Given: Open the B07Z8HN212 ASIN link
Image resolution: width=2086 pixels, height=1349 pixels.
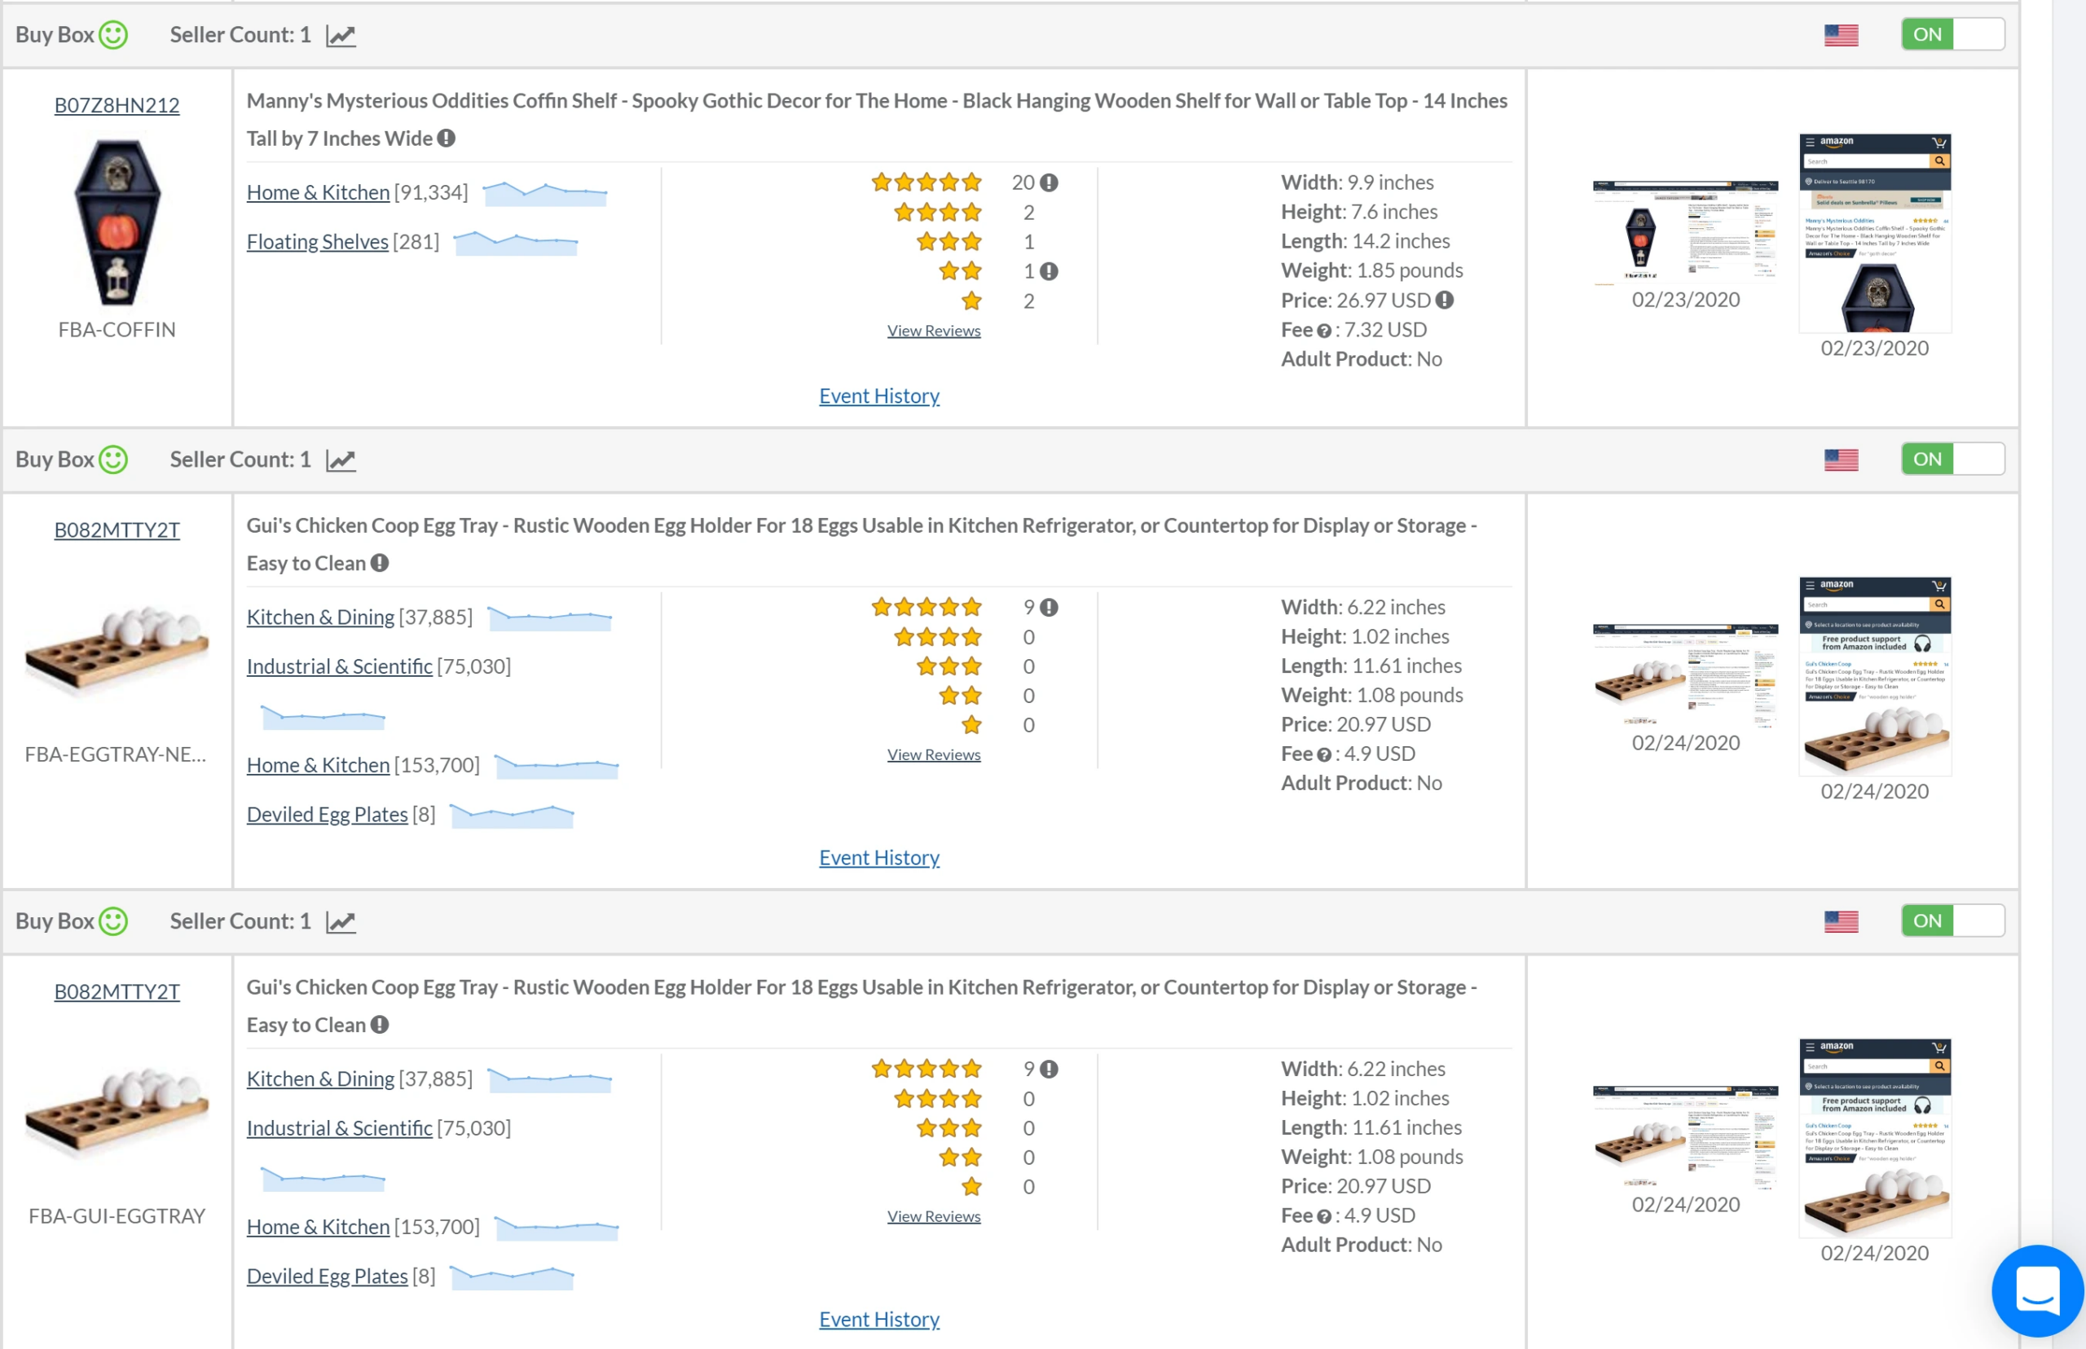Looking at the screenshot, I should pyautogui.click(x=117, y=105).
